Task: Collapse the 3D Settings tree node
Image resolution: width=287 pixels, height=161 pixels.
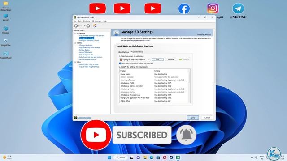Action: pos(75,34)
